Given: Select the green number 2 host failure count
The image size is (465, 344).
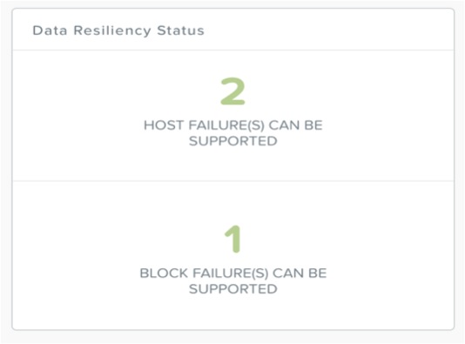Looking at the screenshot, I should (232, 91).
